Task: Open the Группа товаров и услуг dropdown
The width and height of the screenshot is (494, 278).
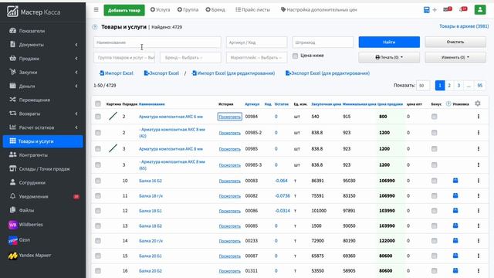Action: (x=124, y=58)
